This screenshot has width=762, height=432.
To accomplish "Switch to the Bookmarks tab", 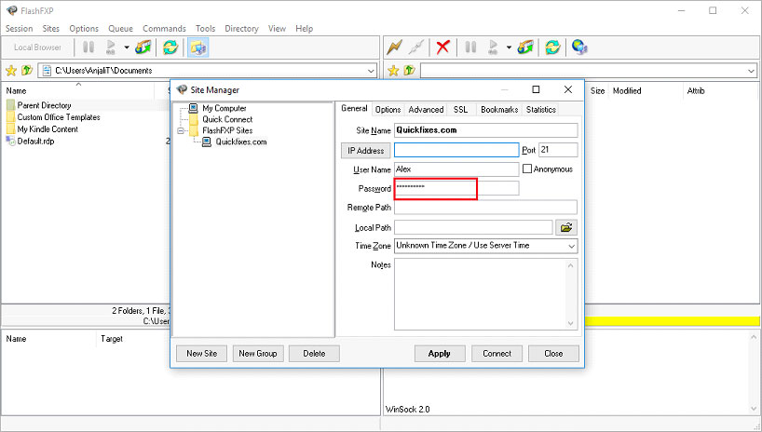I will pos(499,110).
